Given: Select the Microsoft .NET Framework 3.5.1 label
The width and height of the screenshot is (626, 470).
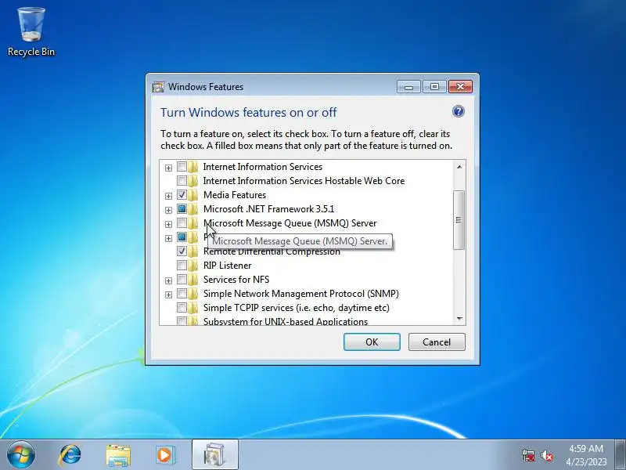Looking at the screenshot, I should pos(268,209).
